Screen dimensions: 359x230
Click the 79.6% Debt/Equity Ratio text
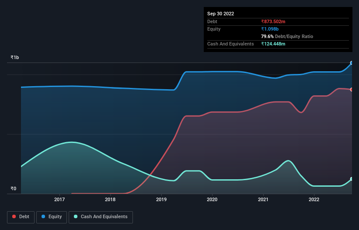click(287, 36)
